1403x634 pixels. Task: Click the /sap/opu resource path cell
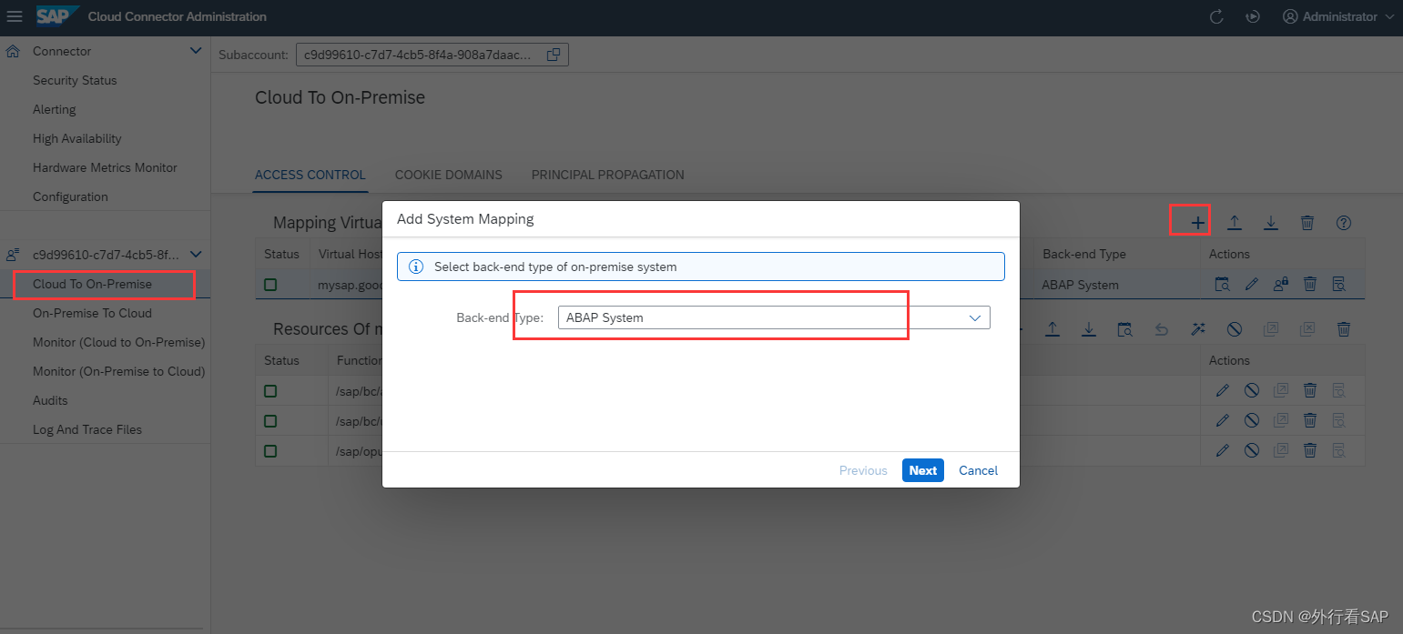(x=358, y=450)
